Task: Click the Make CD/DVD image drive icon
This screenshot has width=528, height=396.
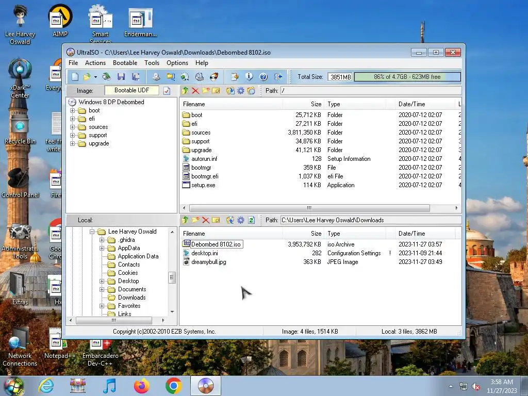Action: tap(156, 77)
